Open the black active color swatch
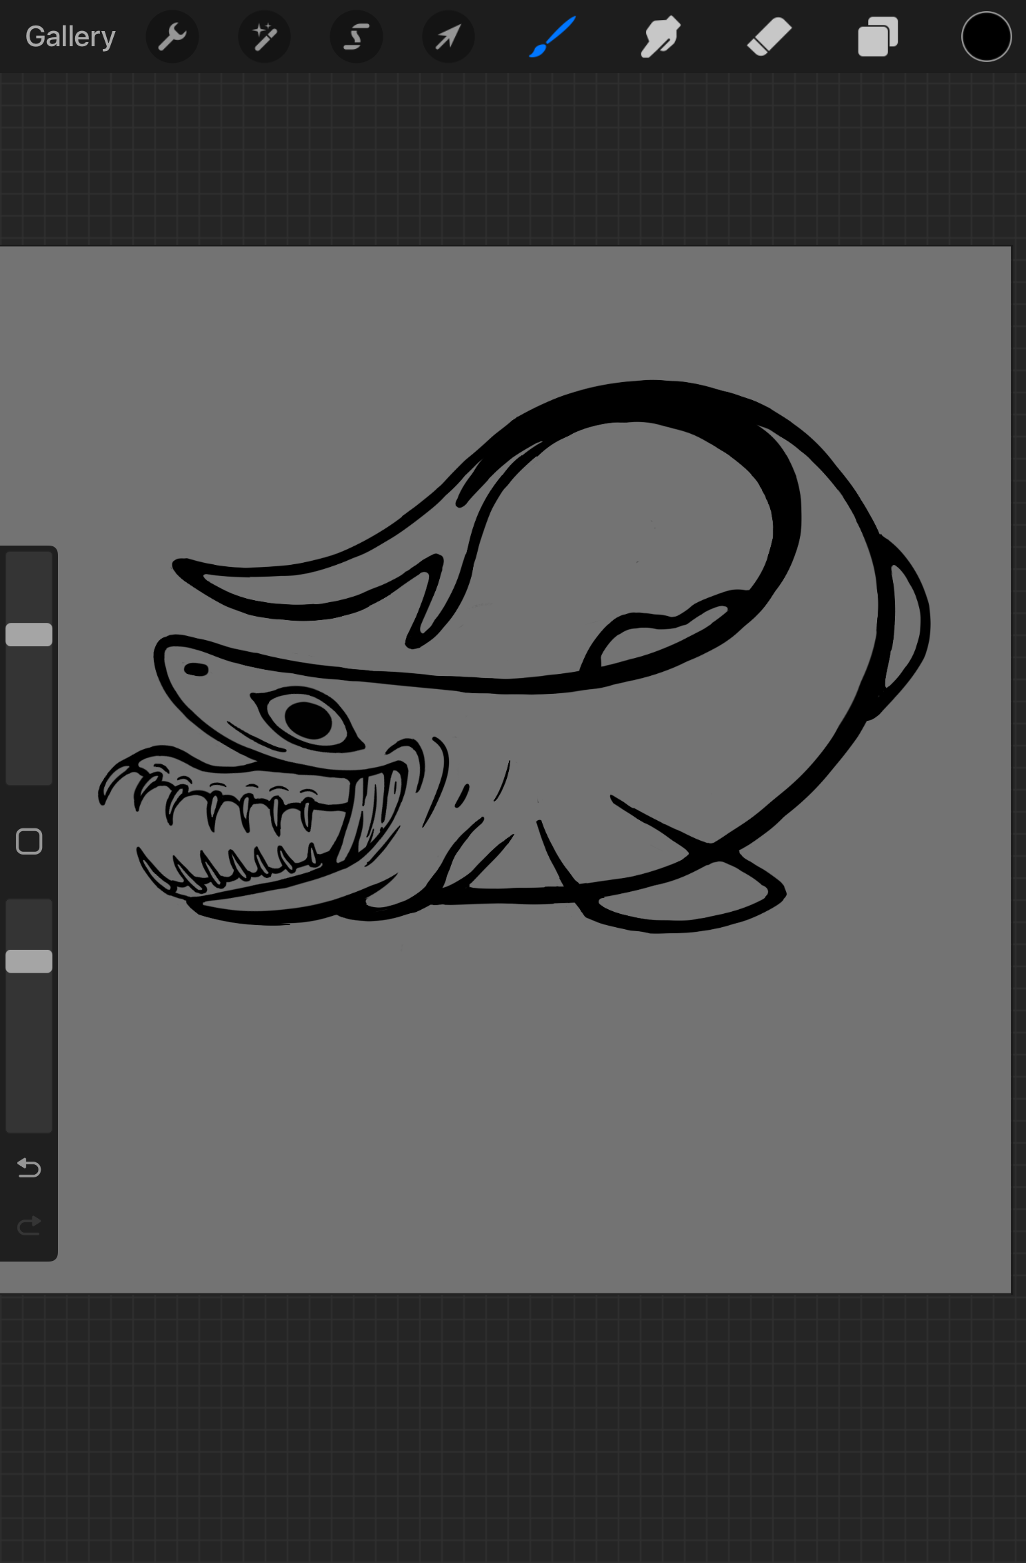Screen dimensions: 1026x1563 click(986, 37)
